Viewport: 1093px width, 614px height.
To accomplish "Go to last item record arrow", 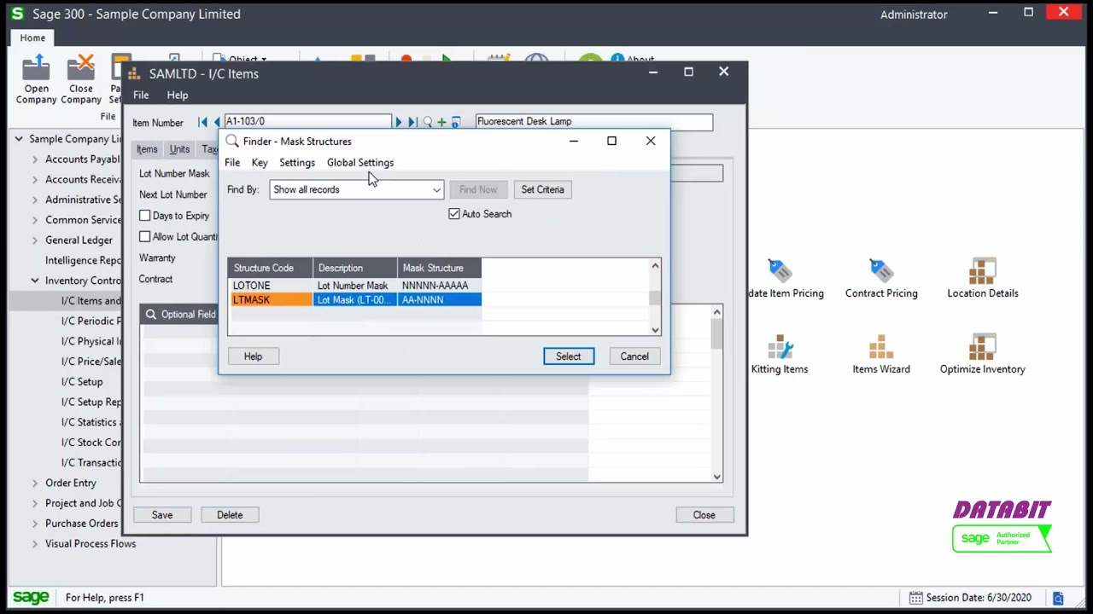I will 412,122.
